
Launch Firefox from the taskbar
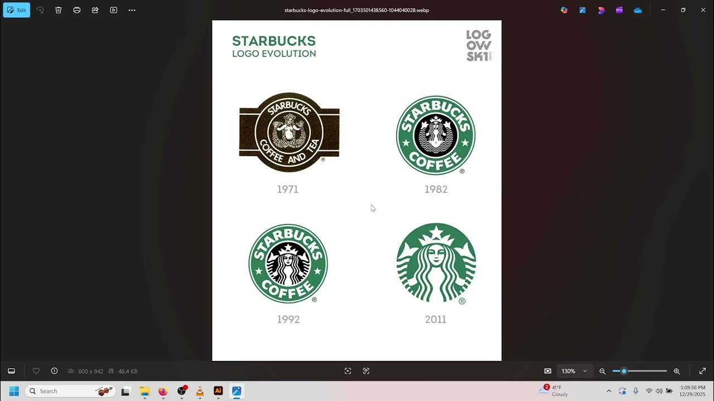pyautogui.click(x=163, y=391)
